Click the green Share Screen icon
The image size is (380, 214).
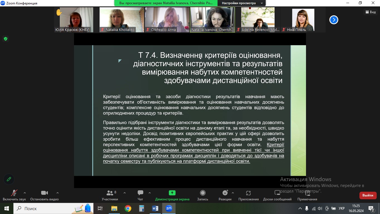tap(172, 193)
